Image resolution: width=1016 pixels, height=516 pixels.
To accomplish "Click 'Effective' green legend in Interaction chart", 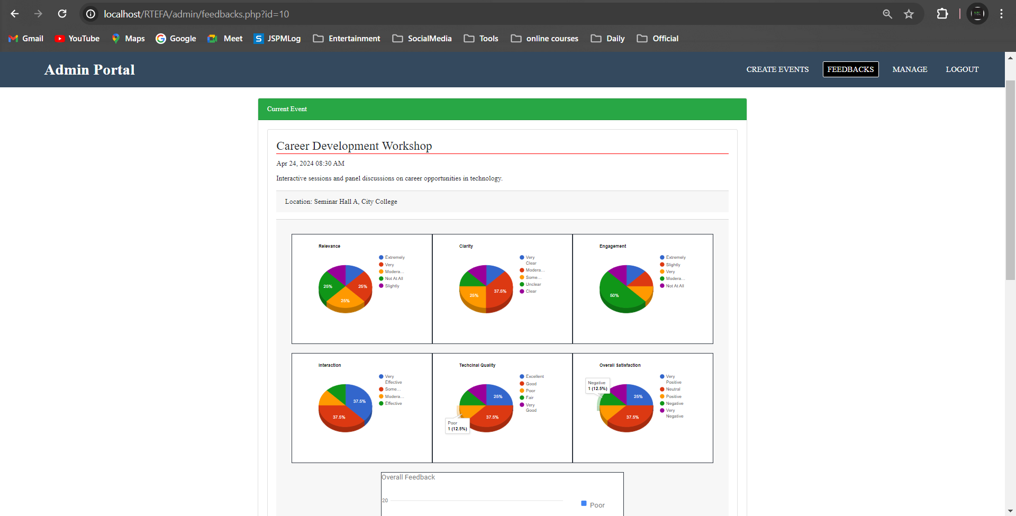I will [x=391, y=403].
